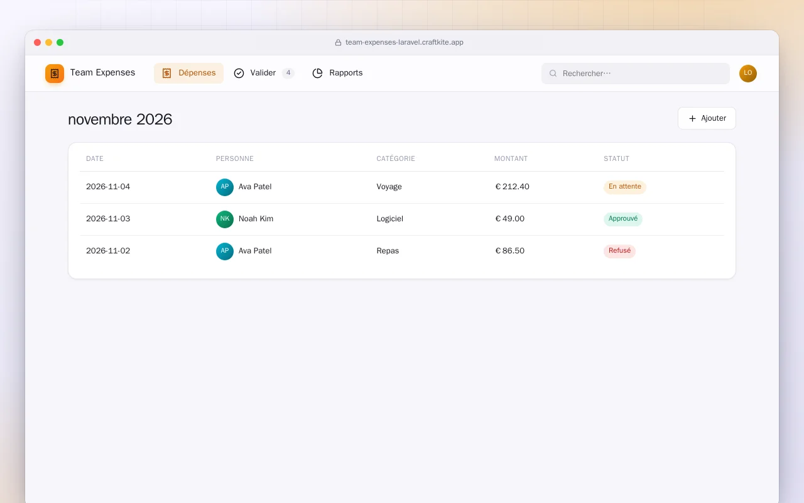Image resolution: width=804 pixels, height=503 pixels.
Task: Click the Voyage category cell
Action: click(389, 187)
